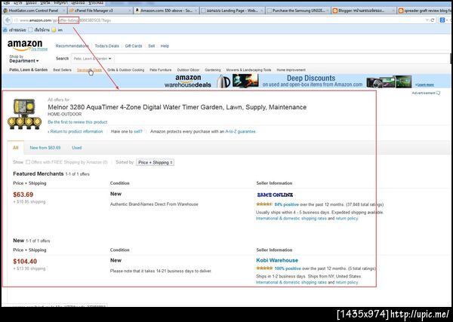Open the Sell link in header
Screen dimensions: 453x322
click(x=152, y=46)
